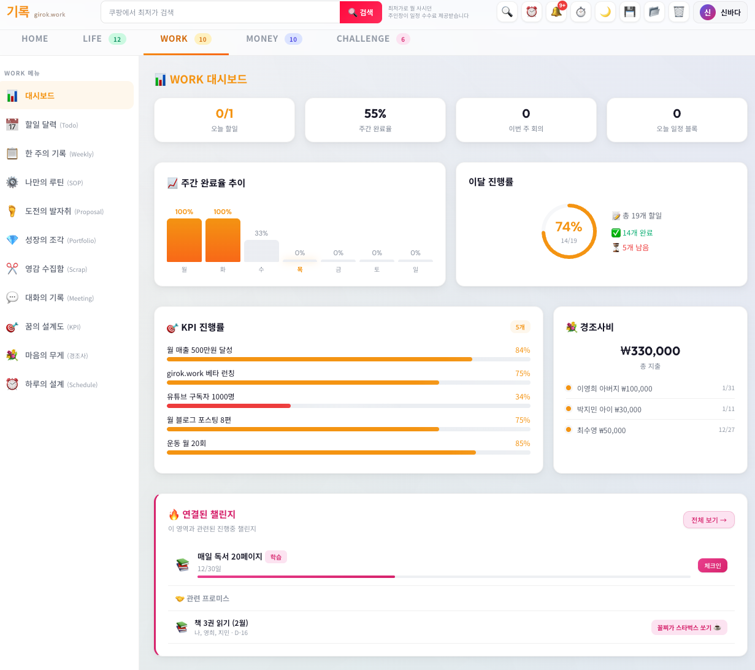Image resolution: width=755 pixels, height=670 pixels.
Task: Click the 검색 search button
Action: coord(361,12)
